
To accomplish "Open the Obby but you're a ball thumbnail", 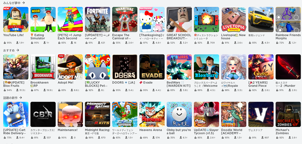I will click(x=179, y=114).
